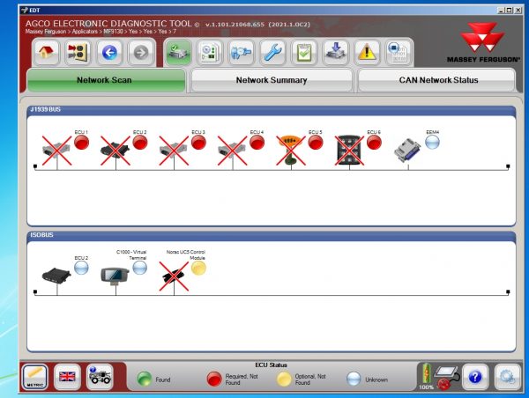Image resolution: width=529 pixels, height=398 pixels.
Task: Open the blue question mark help button
Action: (x=475, y=377)
